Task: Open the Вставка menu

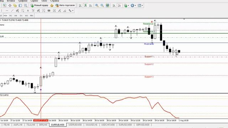Action: [x=11, y=1]
